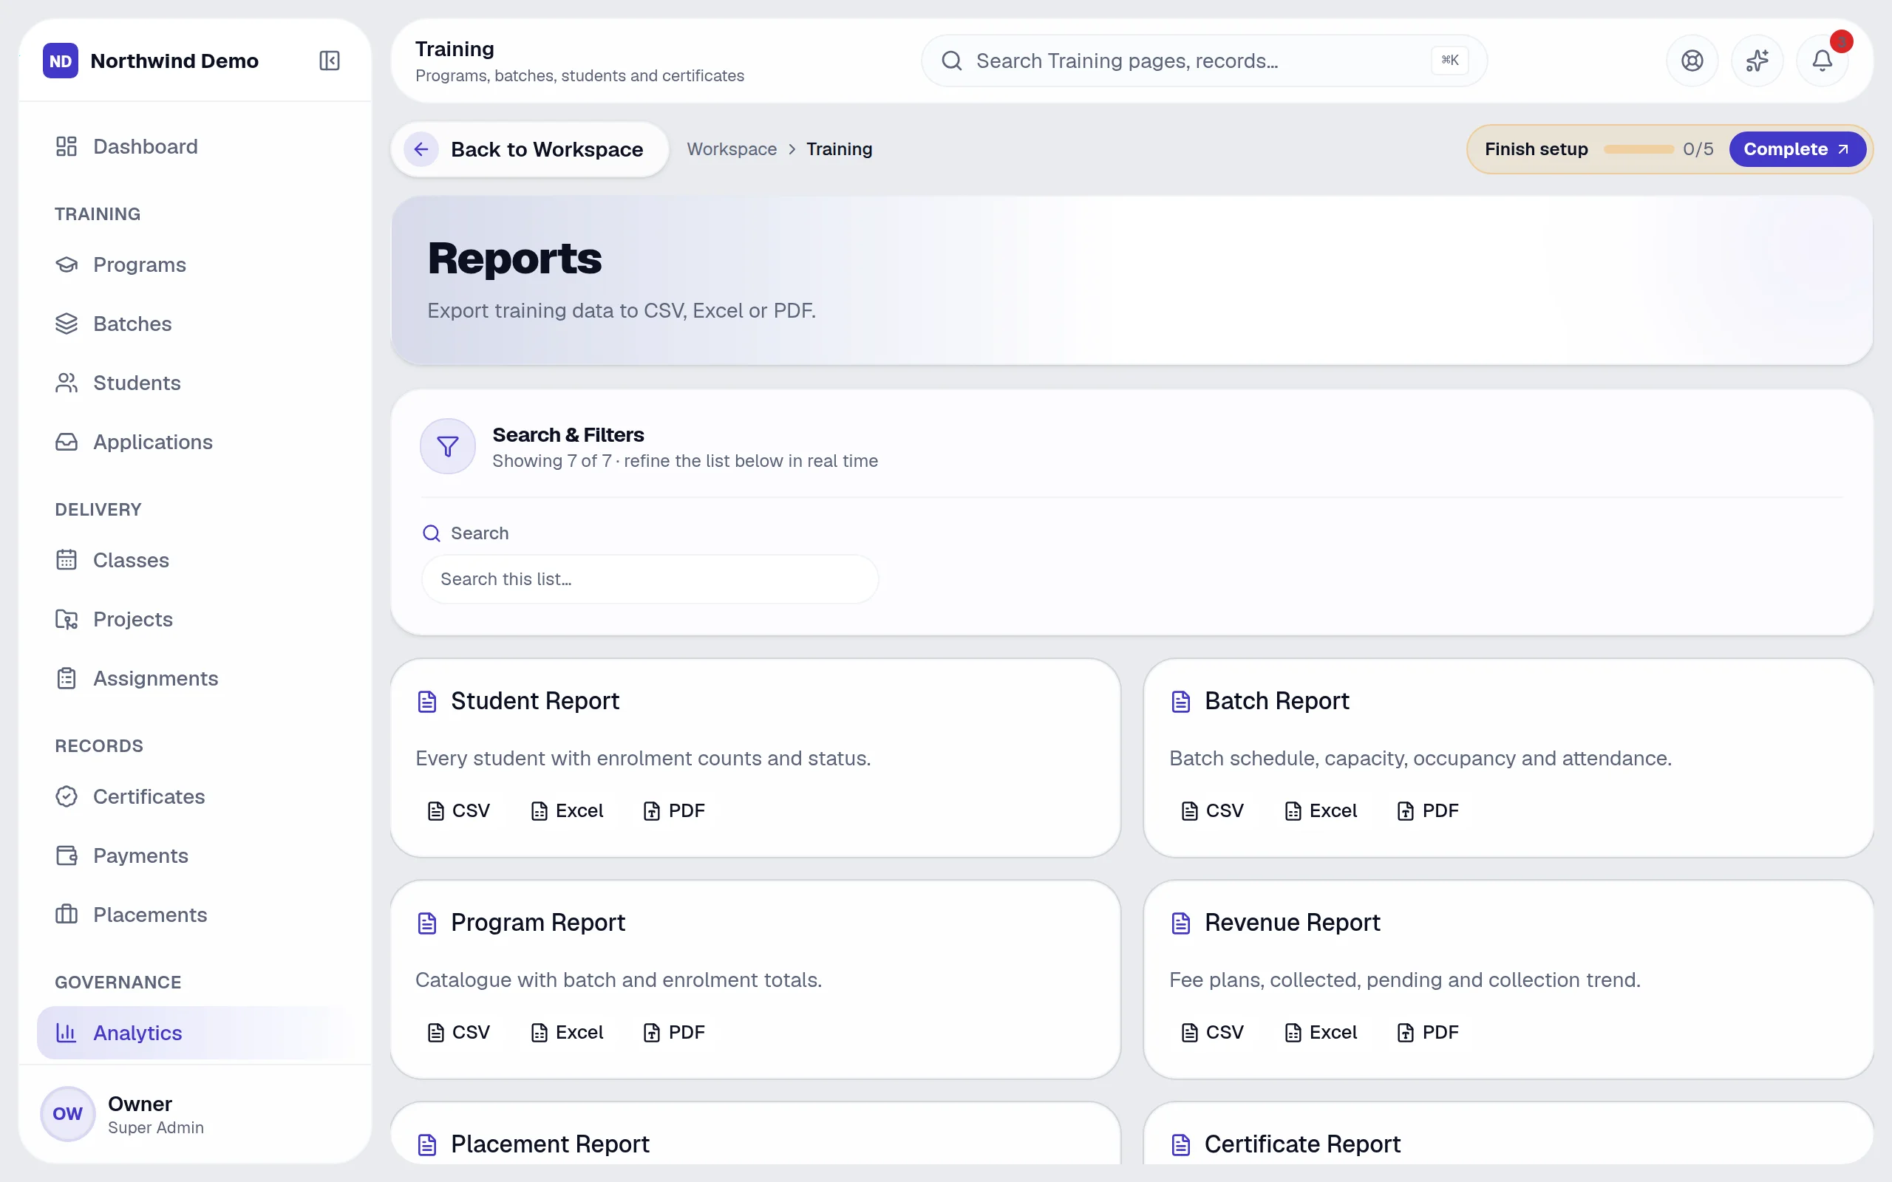Click the back arrow icon

(x=421, y=149)
